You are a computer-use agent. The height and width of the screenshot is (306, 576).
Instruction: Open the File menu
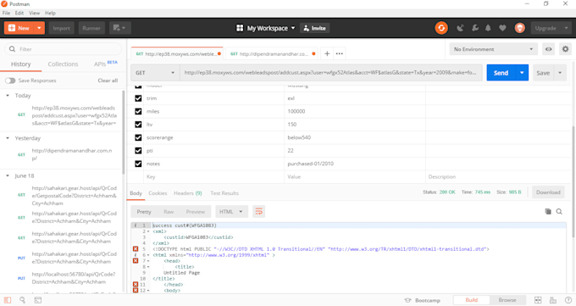tap(6, 13)
